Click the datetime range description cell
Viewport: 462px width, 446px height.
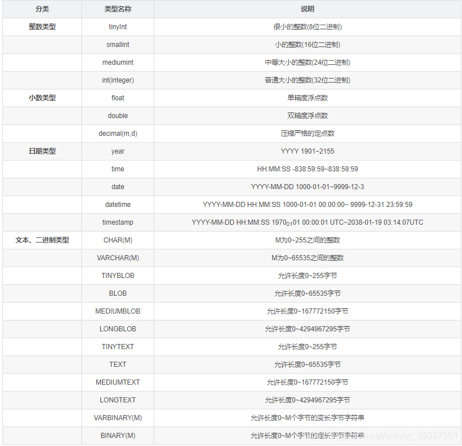pyautogui.click(x=307, y=205)
